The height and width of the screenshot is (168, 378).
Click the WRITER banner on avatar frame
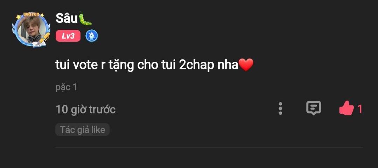pos(31,15)
